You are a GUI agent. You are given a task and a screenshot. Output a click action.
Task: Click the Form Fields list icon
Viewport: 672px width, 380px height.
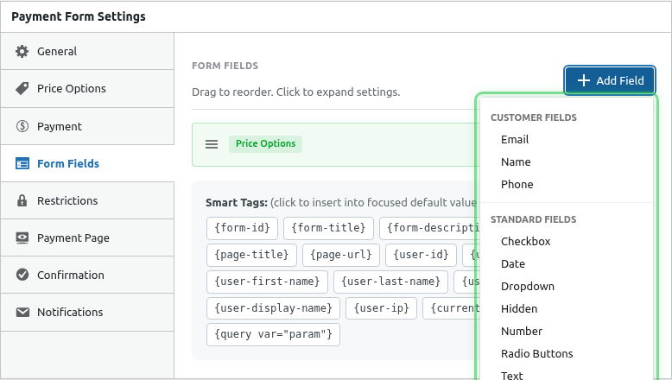click(22, 163)
